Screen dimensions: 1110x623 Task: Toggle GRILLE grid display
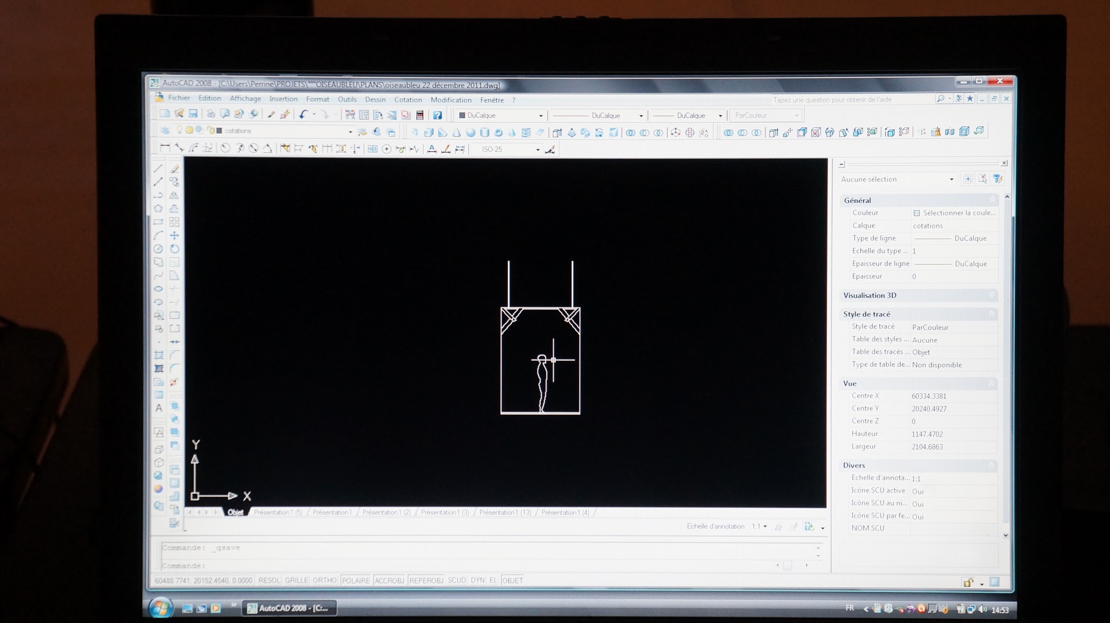pos(296,580)
